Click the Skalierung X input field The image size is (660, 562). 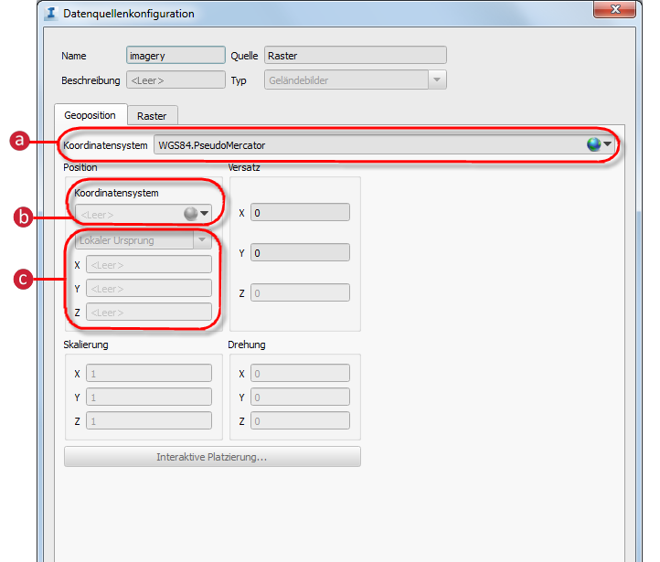(x=149, y=373)
